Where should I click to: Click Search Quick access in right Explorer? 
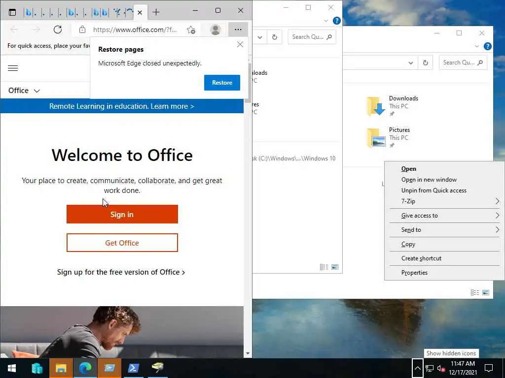click(463, 63)
